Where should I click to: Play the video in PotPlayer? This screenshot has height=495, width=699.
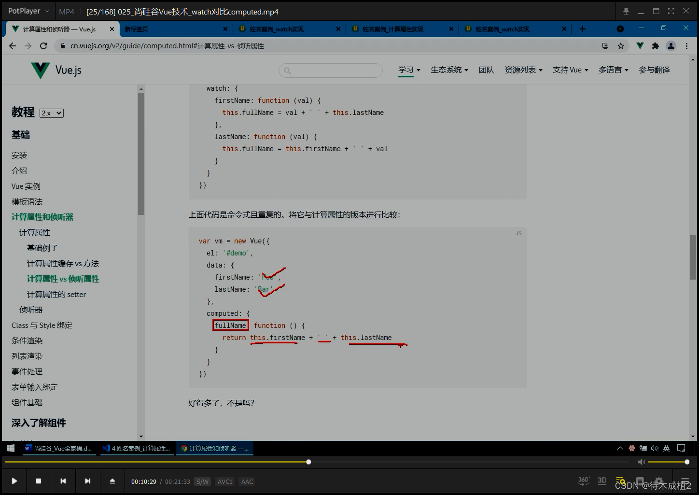pos(14,481)
